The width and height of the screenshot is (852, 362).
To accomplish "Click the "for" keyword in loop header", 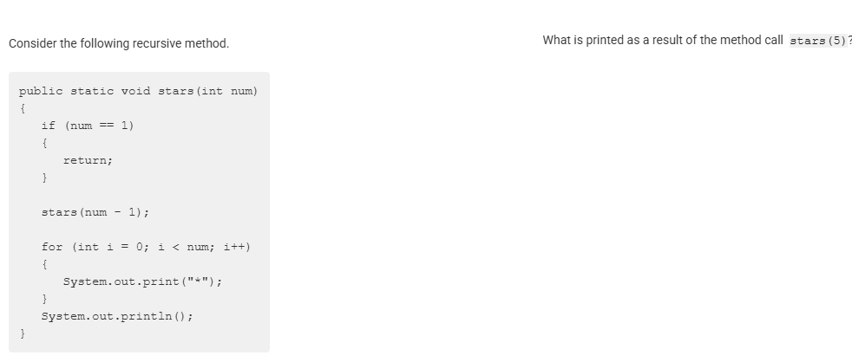I will coord(52,247).
